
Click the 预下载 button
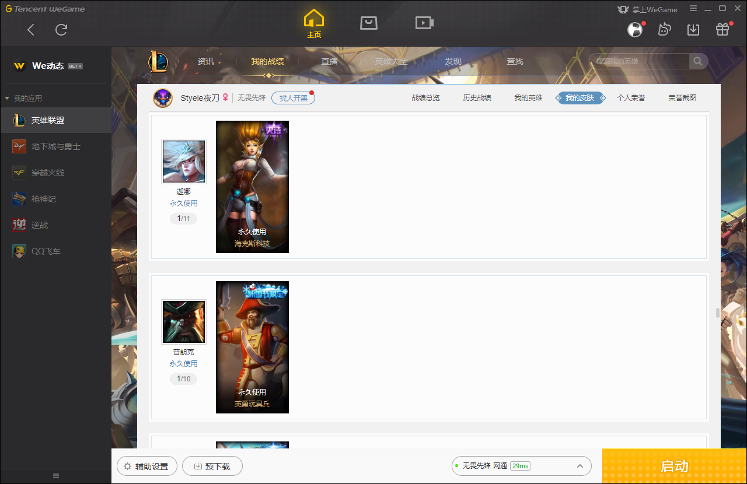[212, 467]
